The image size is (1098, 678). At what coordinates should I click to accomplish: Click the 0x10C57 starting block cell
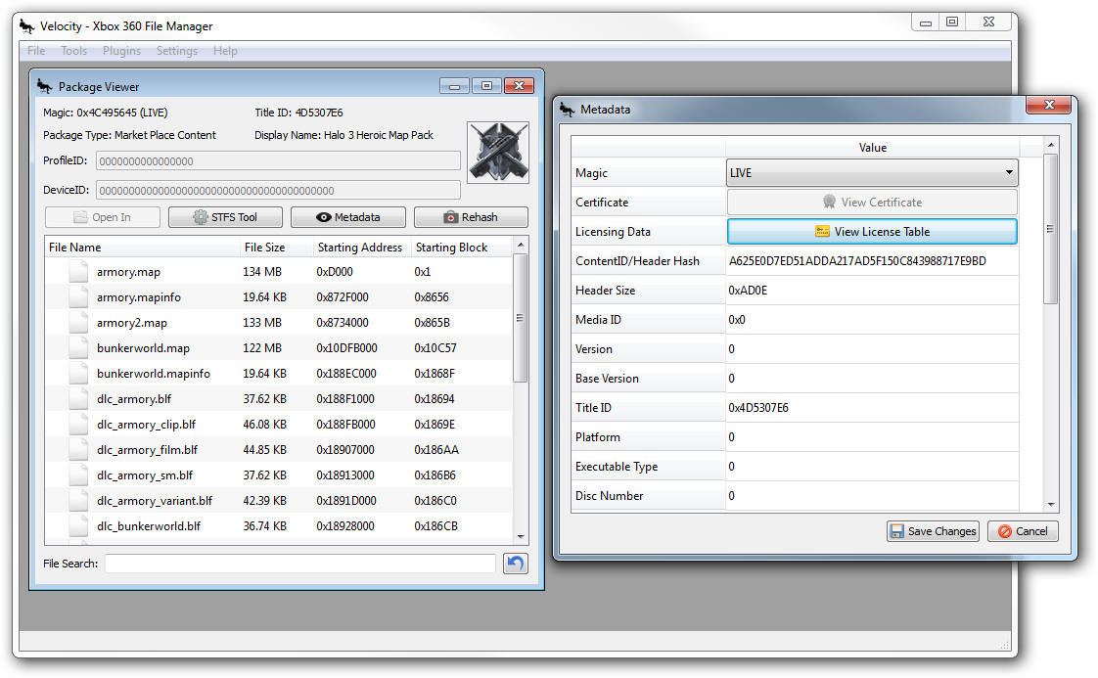435,348
